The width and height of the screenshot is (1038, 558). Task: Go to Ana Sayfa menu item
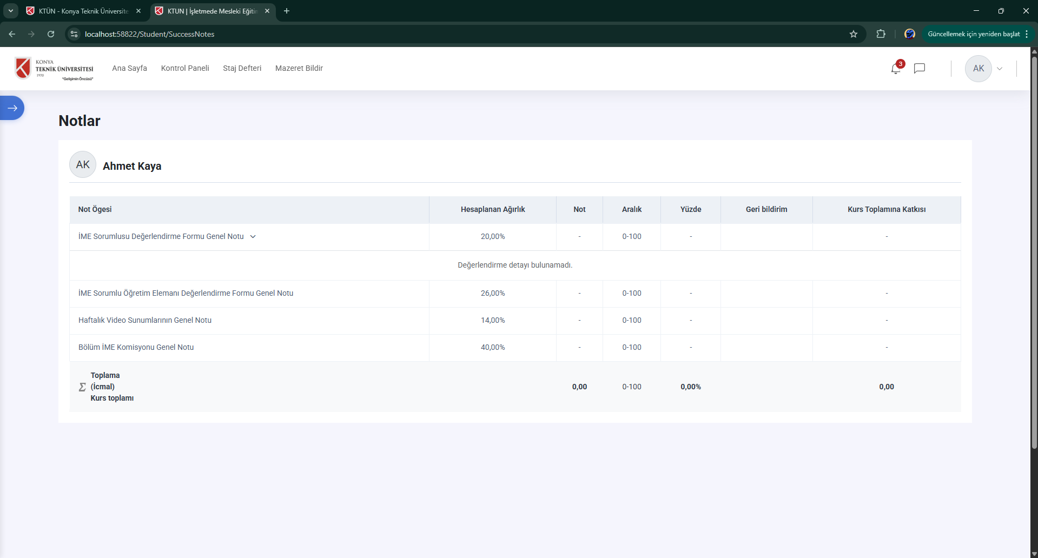click(129, 68)
